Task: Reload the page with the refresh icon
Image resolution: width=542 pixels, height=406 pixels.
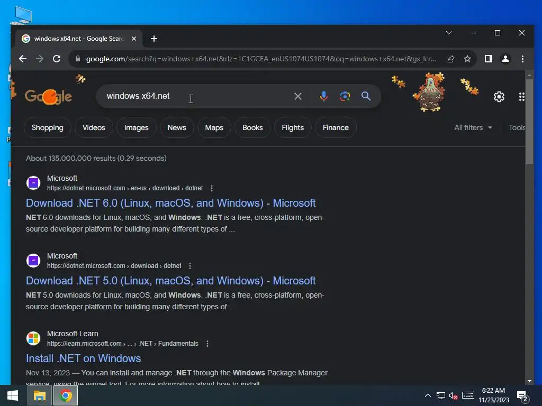Action: (x=57, y=59)
